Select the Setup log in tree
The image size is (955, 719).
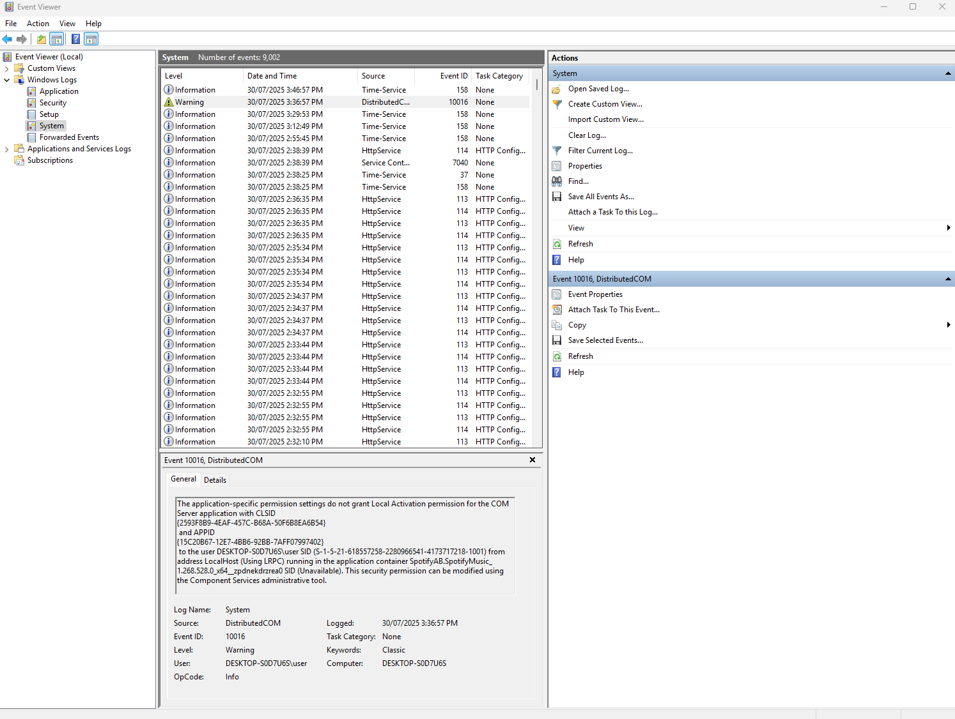click(x=49, y=114)
